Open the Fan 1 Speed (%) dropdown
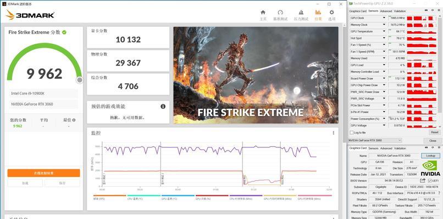 384,45
